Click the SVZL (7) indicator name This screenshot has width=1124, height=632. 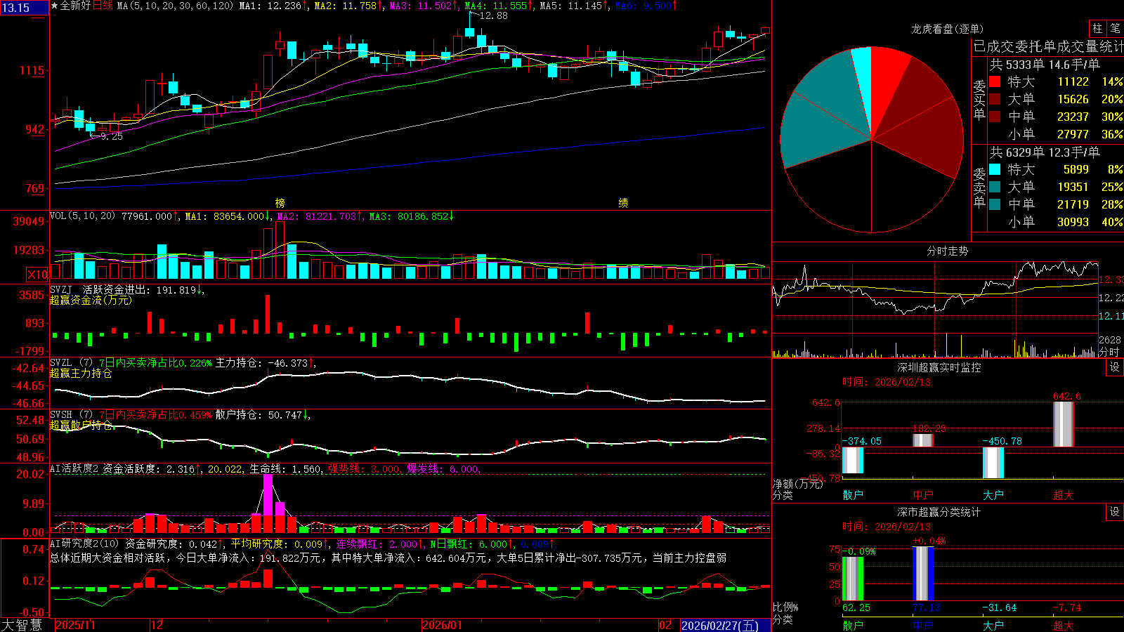71,362
